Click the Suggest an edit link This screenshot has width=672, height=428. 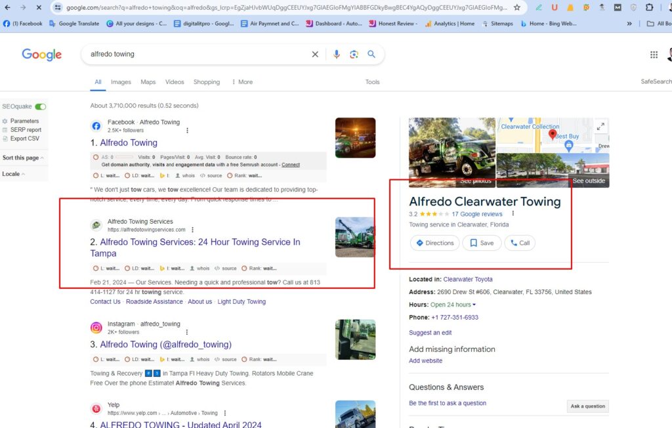[x=430, y=332]
